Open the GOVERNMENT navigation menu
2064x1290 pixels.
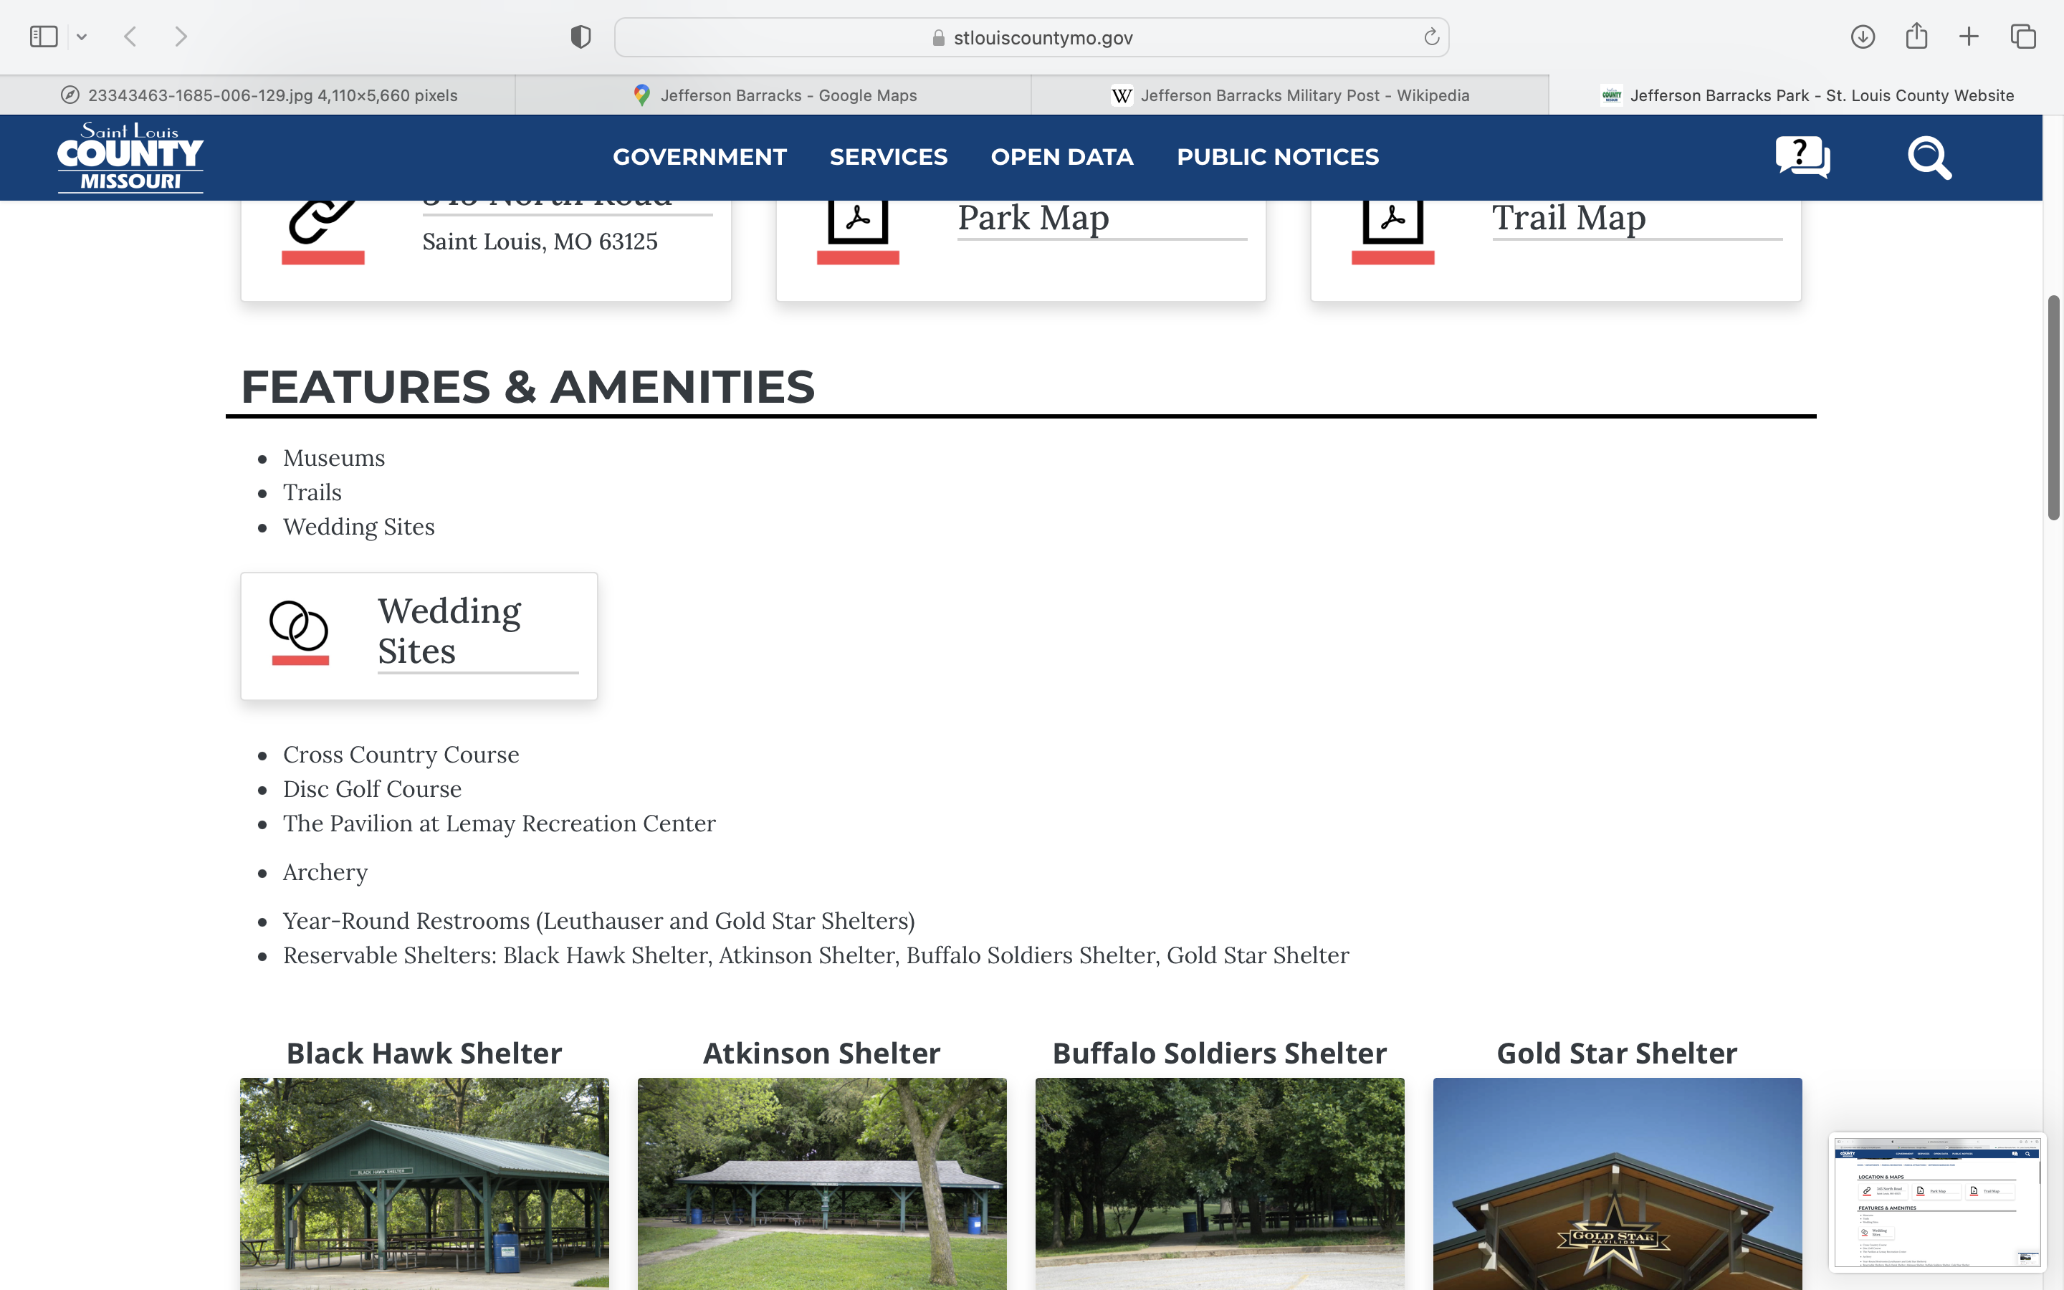(x=699, y=157)
